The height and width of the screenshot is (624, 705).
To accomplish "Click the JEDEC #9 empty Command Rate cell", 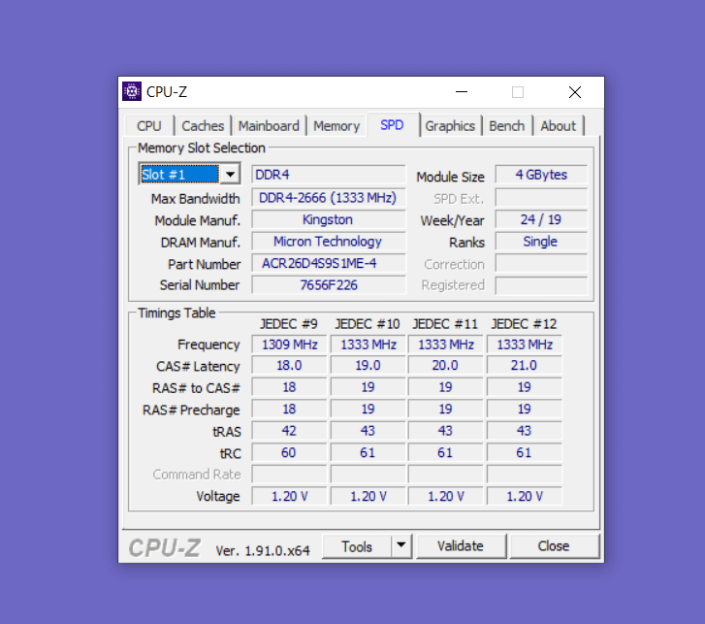I will (x=289, y=475).
